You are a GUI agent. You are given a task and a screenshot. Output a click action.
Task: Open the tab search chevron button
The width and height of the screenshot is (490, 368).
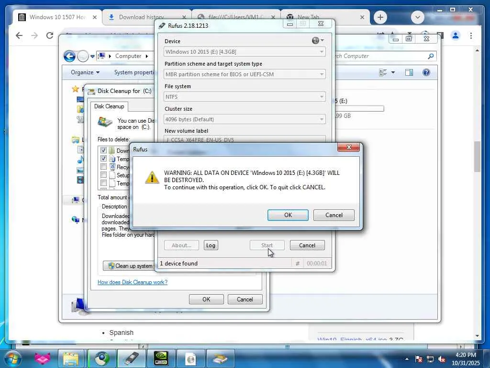[417, 17]
